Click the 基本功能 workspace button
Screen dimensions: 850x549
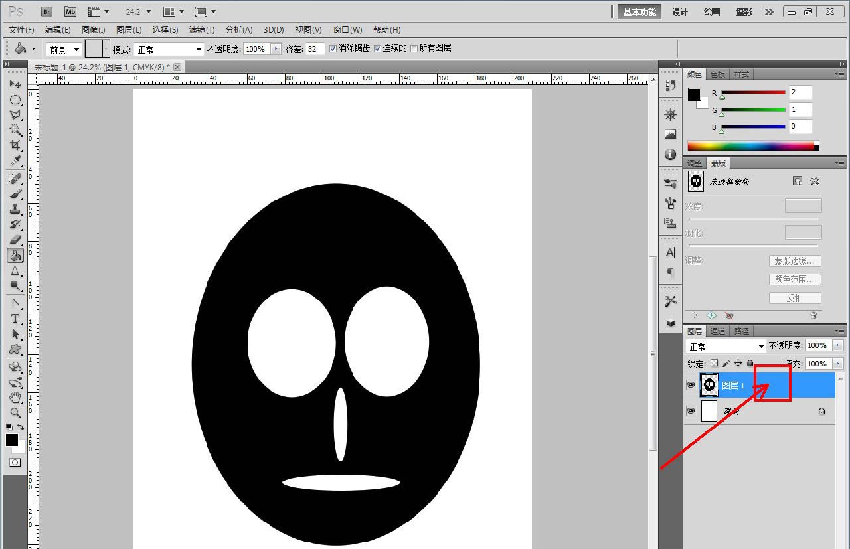point(639,12)
